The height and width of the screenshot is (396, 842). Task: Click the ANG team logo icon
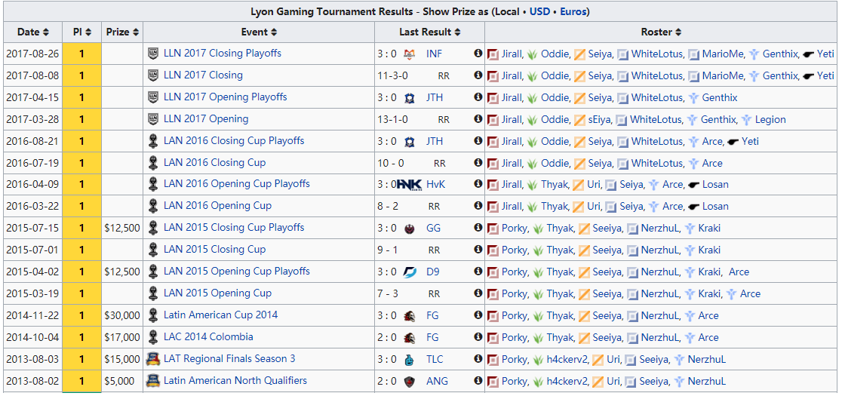[x=409, y=382]
